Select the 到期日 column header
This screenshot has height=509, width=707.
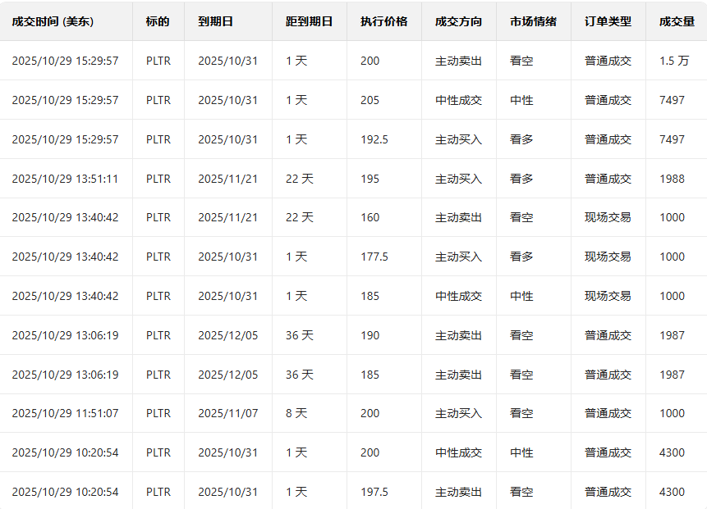[x=215, y=21]
